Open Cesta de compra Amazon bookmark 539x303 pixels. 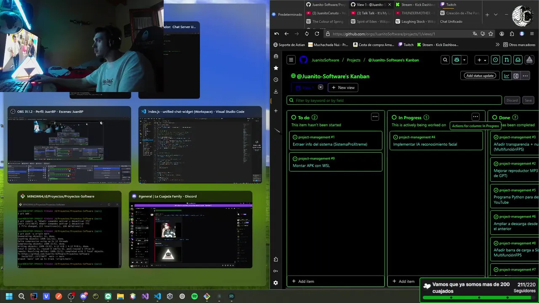coord(374,45)
